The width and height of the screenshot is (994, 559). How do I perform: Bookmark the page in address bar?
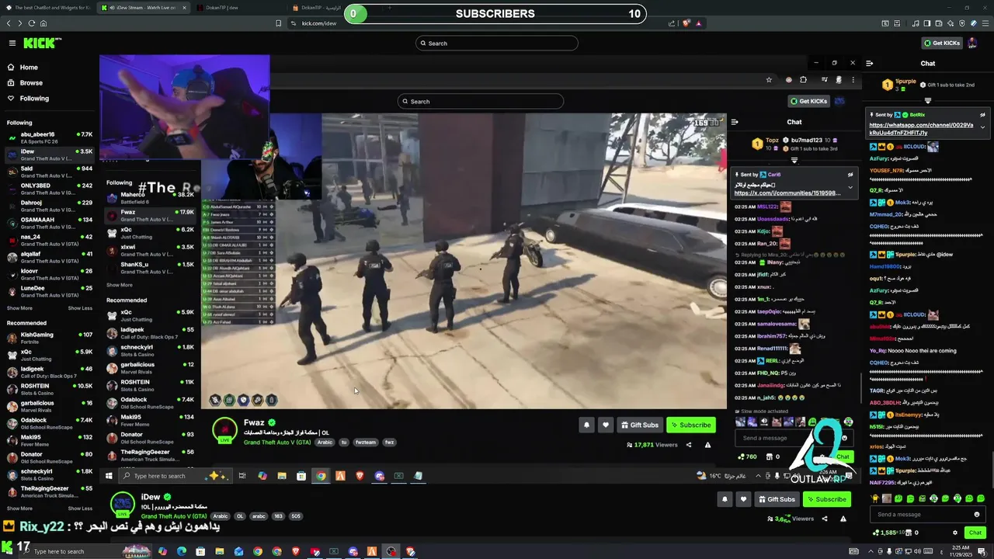278,23
